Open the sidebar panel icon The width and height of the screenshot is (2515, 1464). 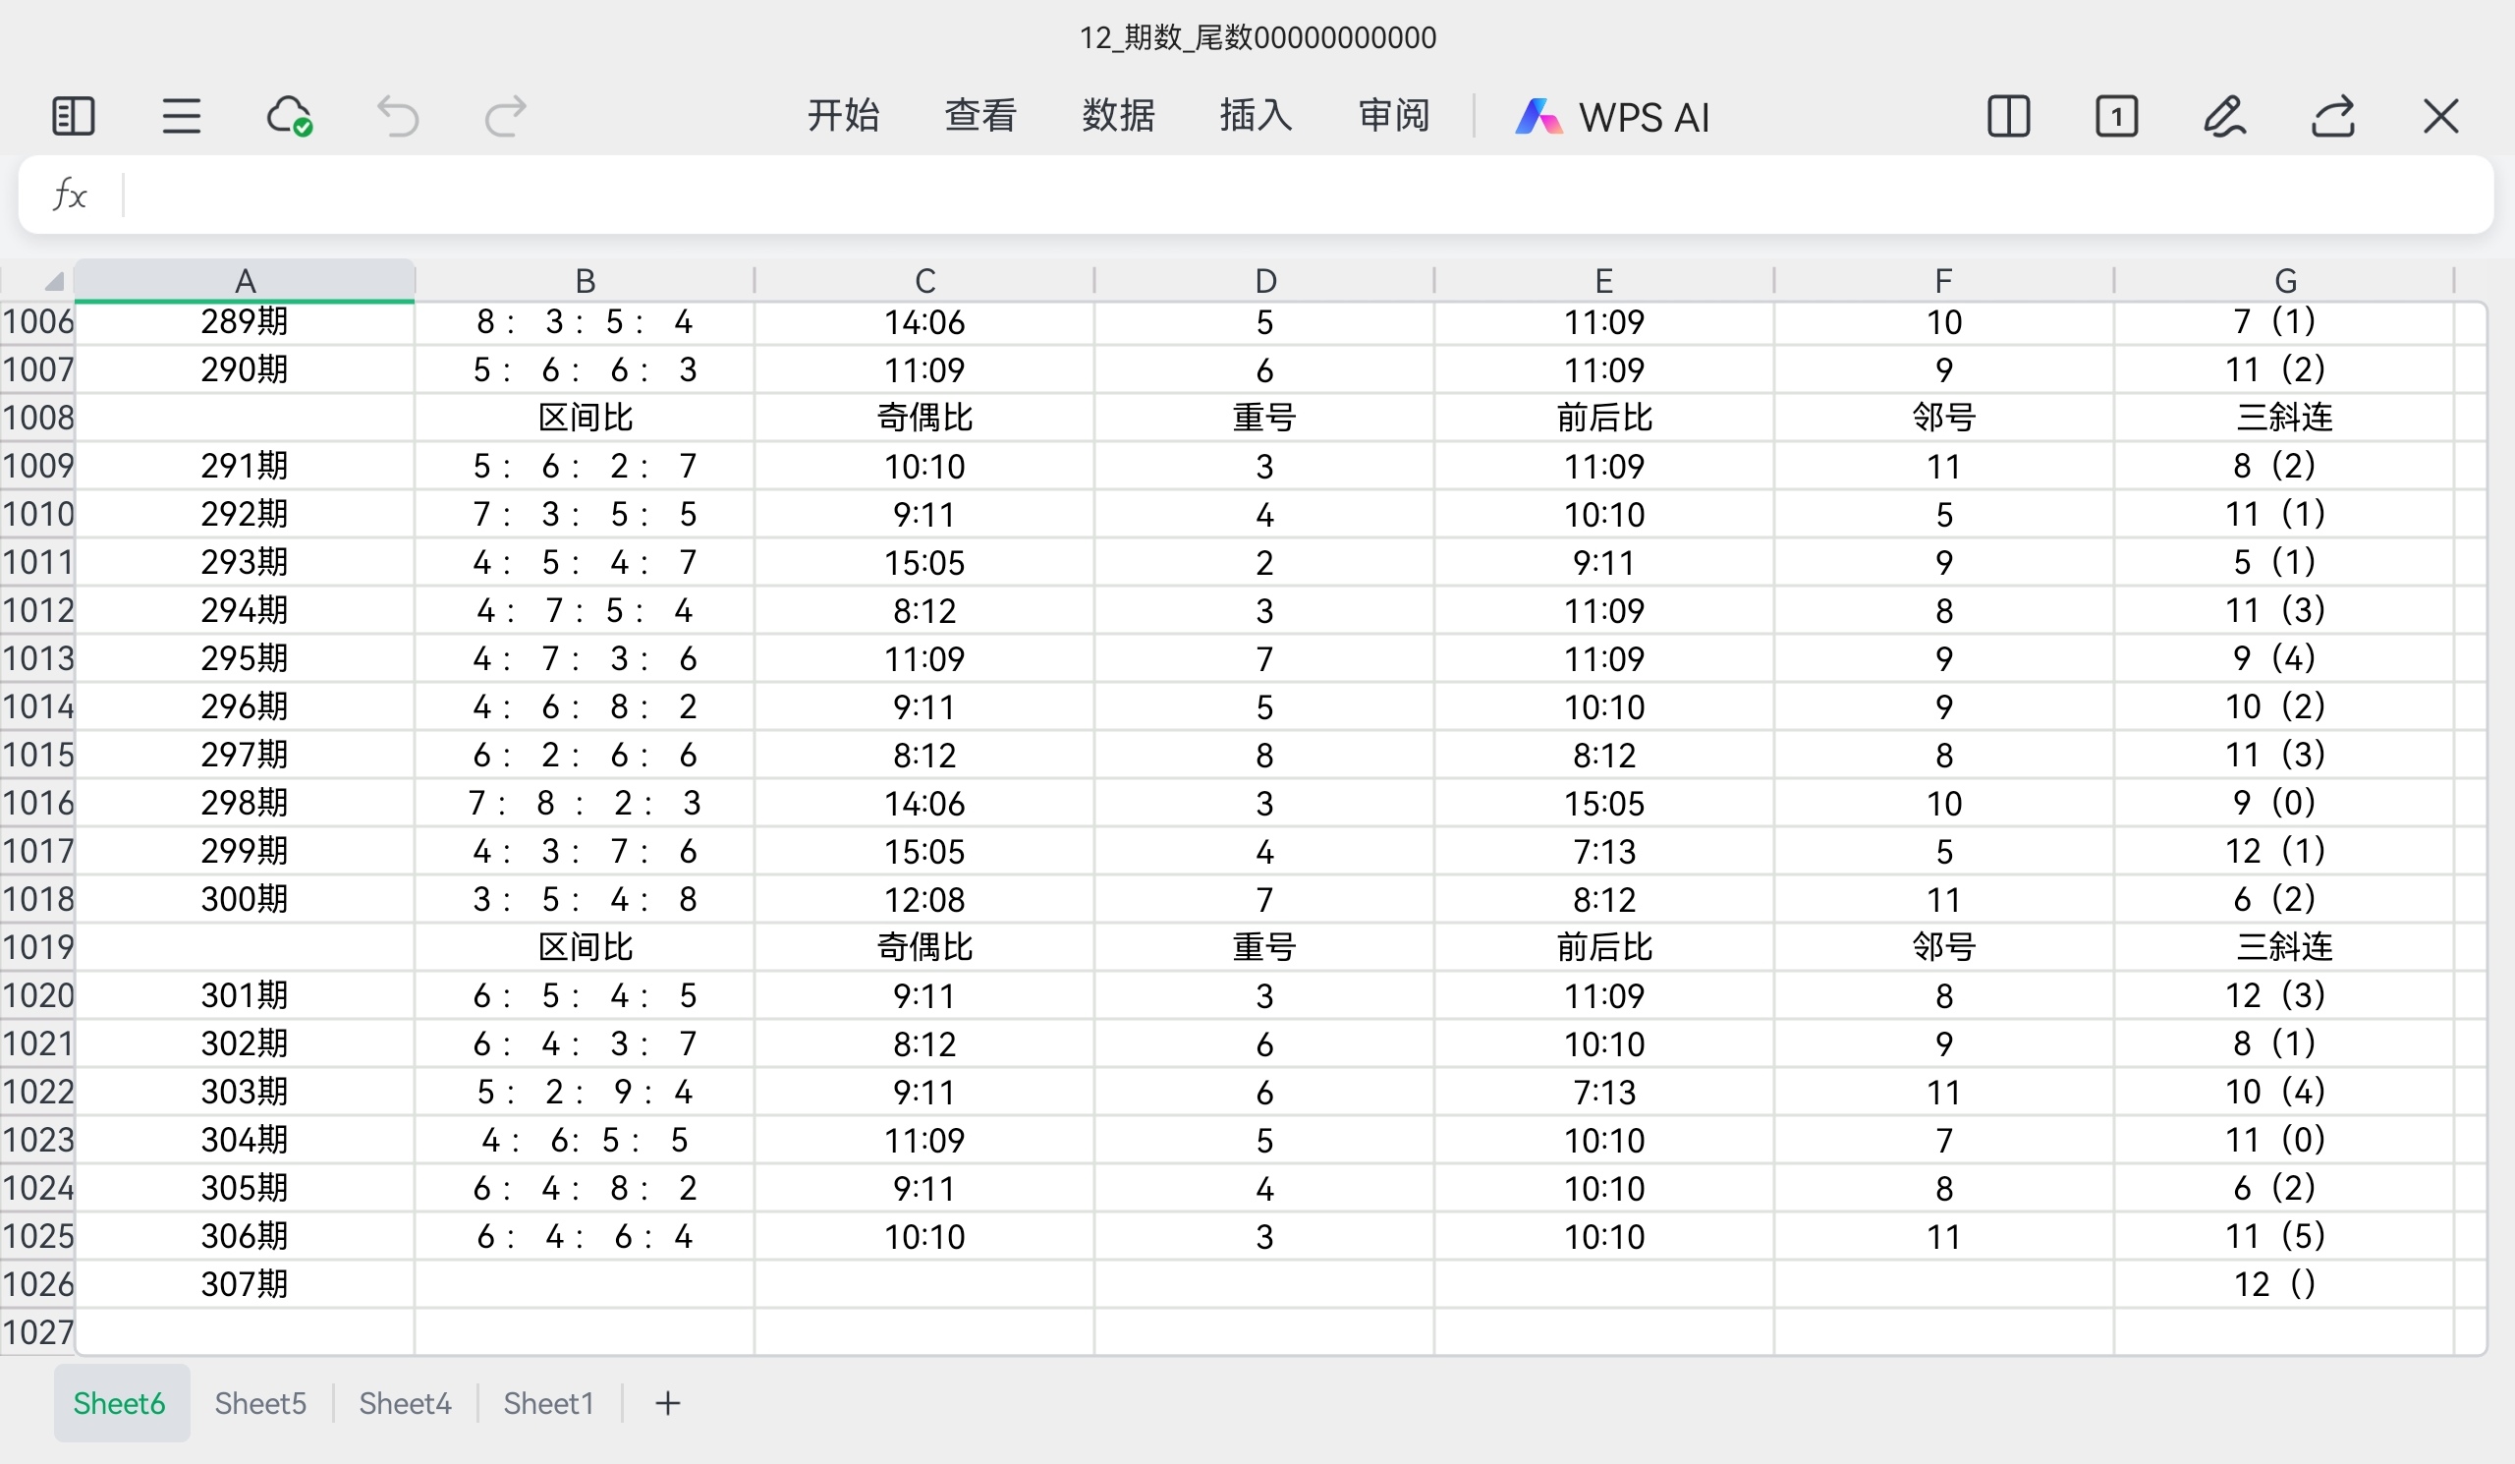tap(73, 117)
